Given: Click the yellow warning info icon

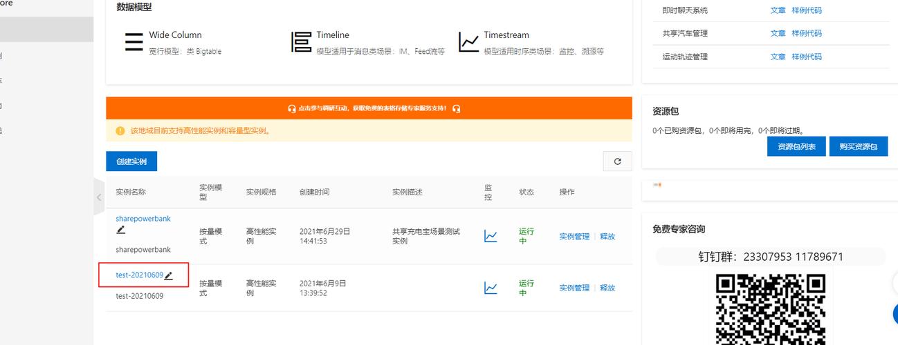Looking at the screenshot, I should click(x=120, y=130).
